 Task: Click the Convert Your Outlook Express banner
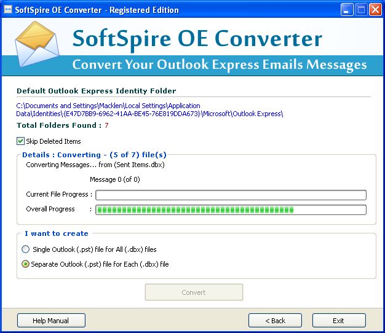(219, 65)
